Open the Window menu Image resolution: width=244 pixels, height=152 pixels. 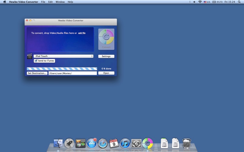coord(60,2)
